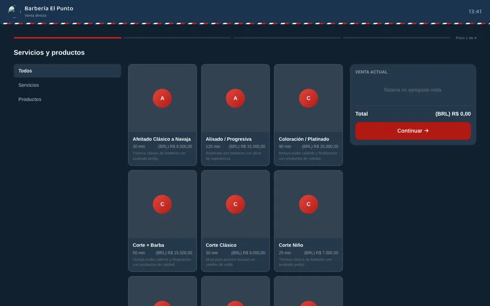This screenshot has height=306, width=490.
Task: Filter the list by Productos
Action: 67,99
